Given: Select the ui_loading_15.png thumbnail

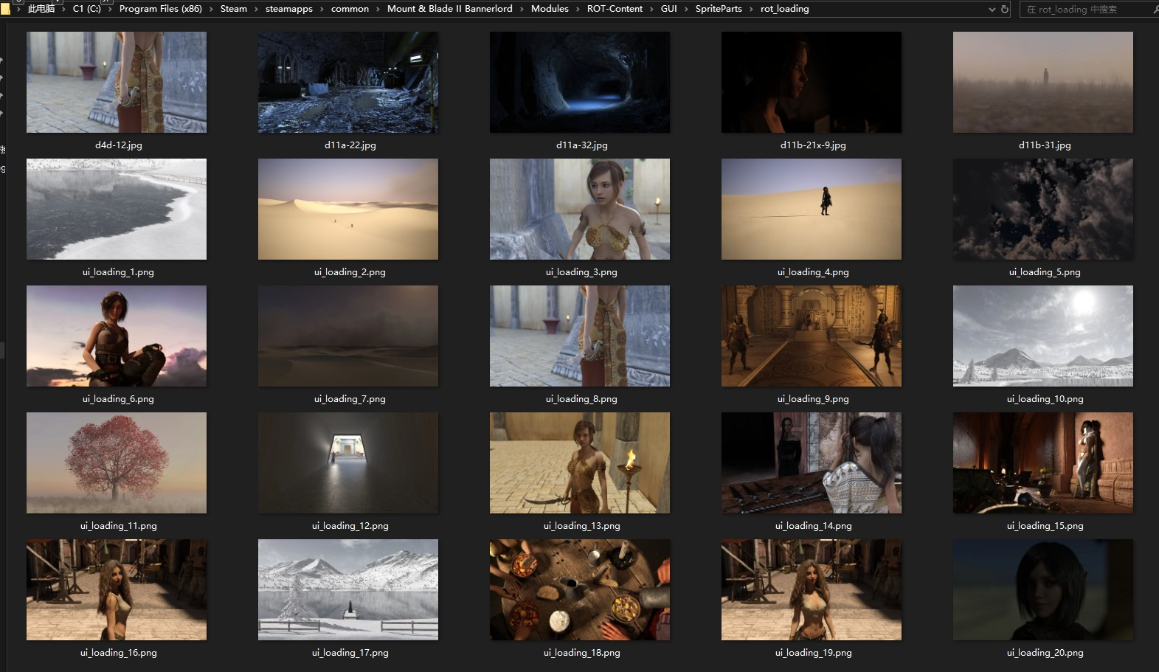Looking at the screenshot, I should pos(1043,463).
